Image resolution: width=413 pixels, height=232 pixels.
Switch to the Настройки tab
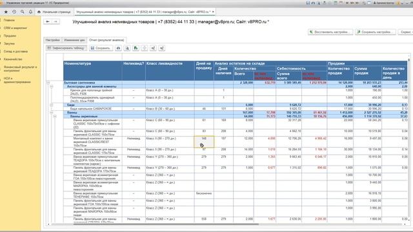[53, 40]
